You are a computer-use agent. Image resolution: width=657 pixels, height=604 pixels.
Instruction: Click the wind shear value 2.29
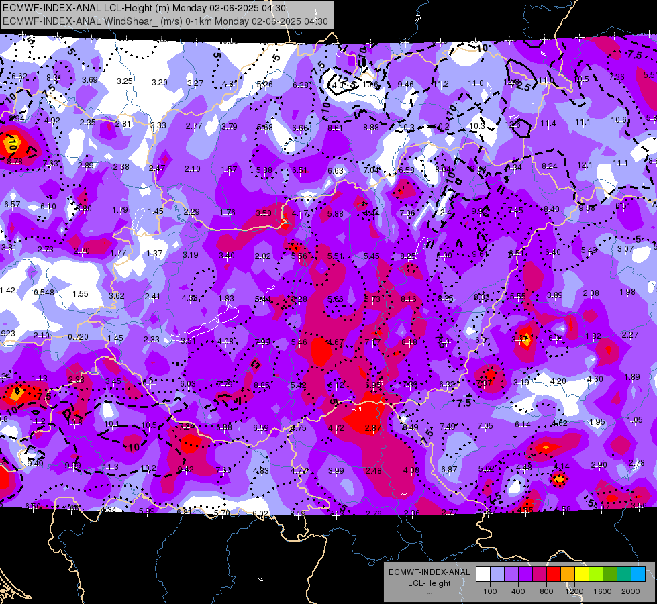191,211
